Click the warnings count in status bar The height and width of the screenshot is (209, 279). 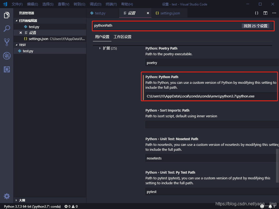pyautogui.click(x=75, y=206)
